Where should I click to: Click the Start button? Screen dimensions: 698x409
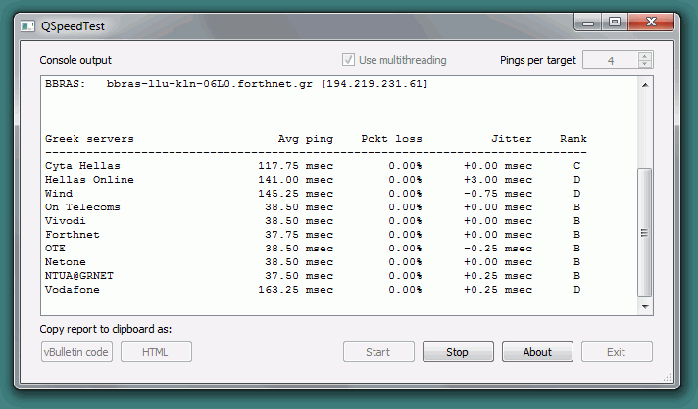pyautogui.click(x=378, y=352)
